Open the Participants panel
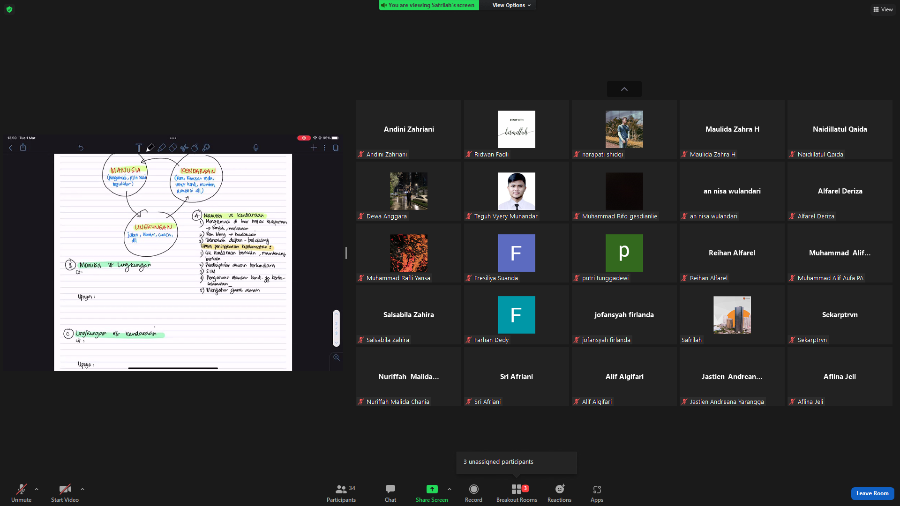Image resolution: width=900 pixels, height=506 pixels. tap(341, 493)
